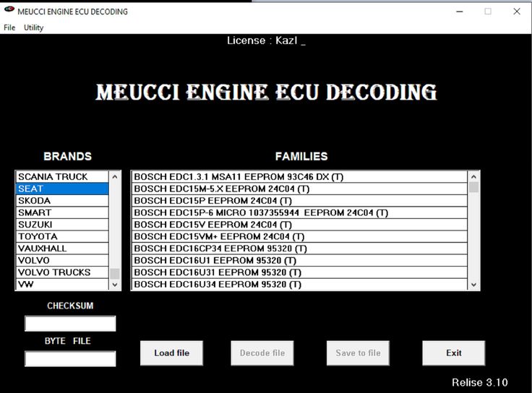Screen dimensions: 532x393
Task: Click brands list scroll up arrow
Action: pos(115,177)
